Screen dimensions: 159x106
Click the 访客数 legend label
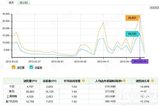pyautogui.click(x=38, y=68)
